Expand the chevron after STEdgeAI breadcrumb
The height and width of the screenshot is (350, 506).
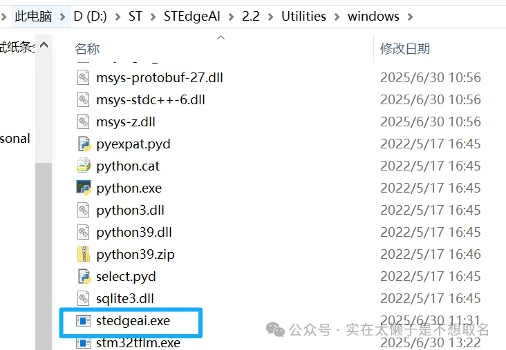(230, 16)
